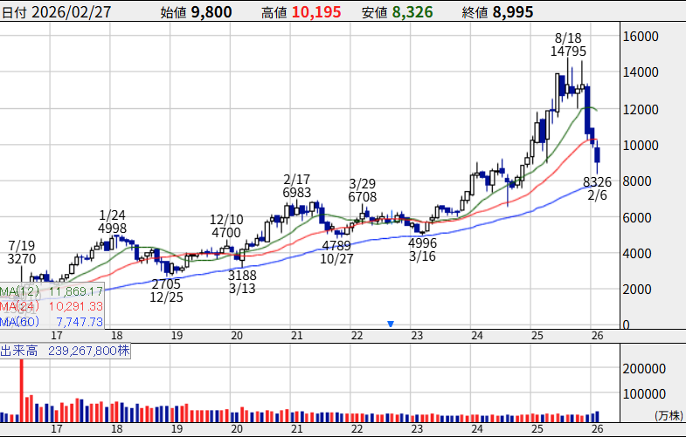Click the 12000 price axis label
Screen dimensions: 686x437
point(641,109)
